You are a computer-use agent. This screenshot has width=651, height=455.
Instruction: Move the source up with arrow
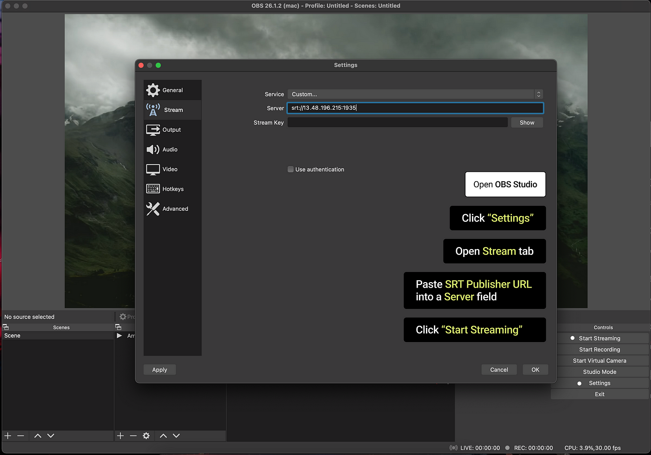pos(163,435)
